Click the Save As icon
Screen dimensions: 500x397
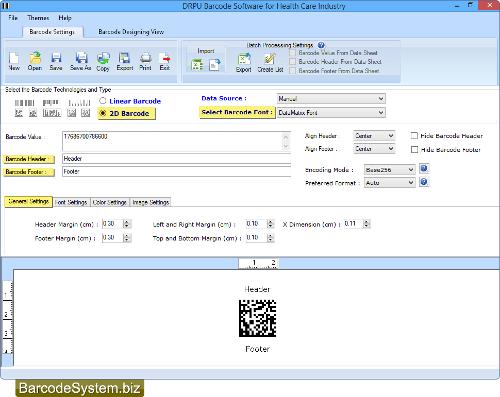pos(81,58)
